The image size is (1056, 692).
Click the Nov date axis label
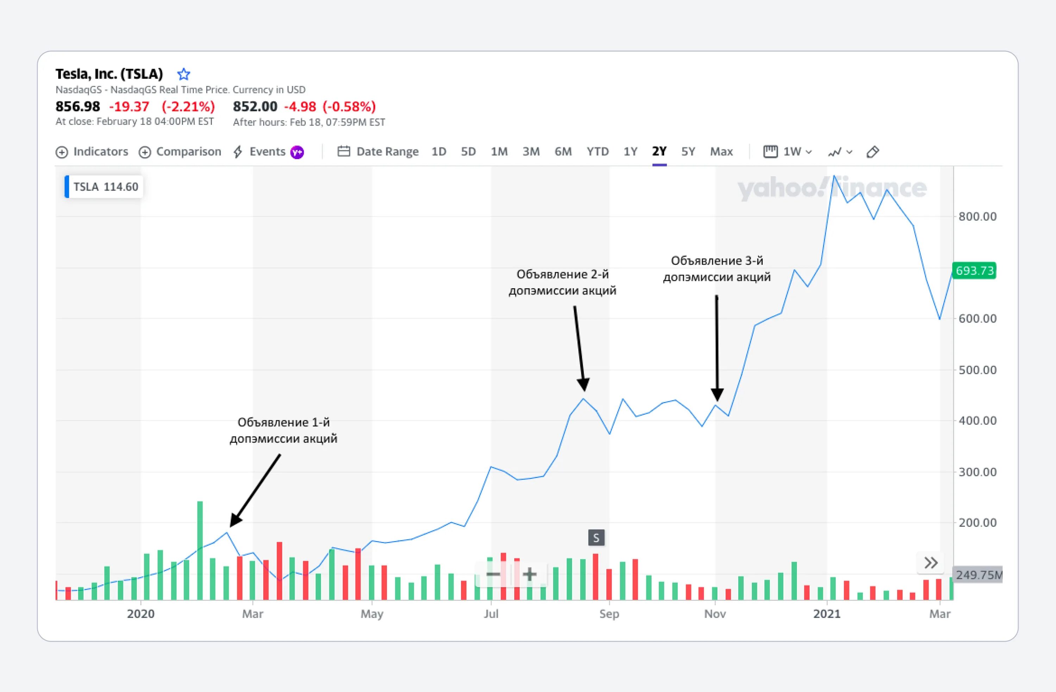[x=715, y=614]
